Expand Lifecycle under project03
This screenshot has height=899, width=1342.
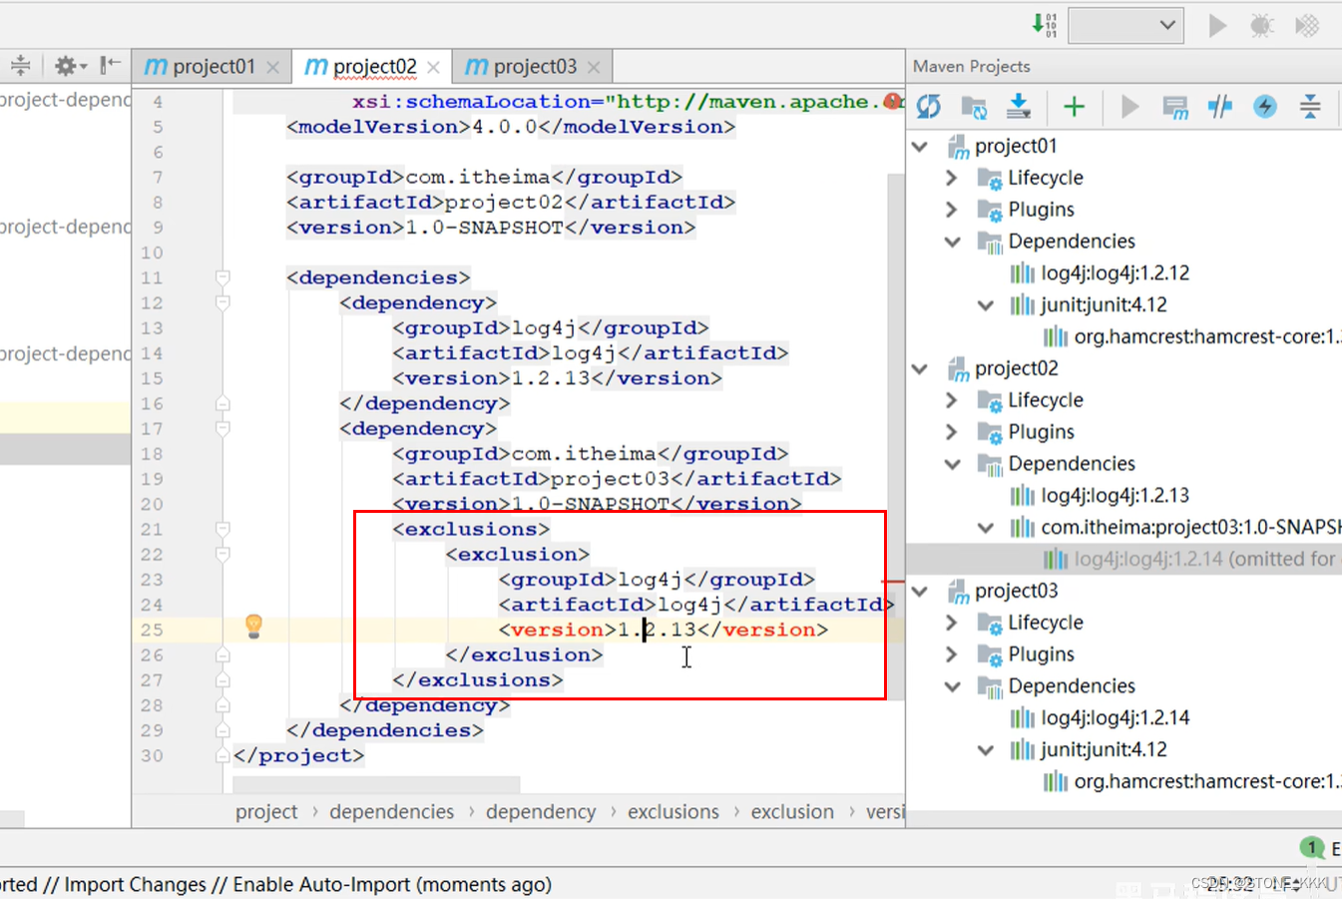click(x=952, y=623)
